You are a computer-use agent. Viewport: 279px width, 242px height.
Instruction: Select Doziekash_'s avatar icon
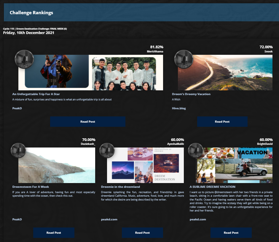click(x=18, y=150)
